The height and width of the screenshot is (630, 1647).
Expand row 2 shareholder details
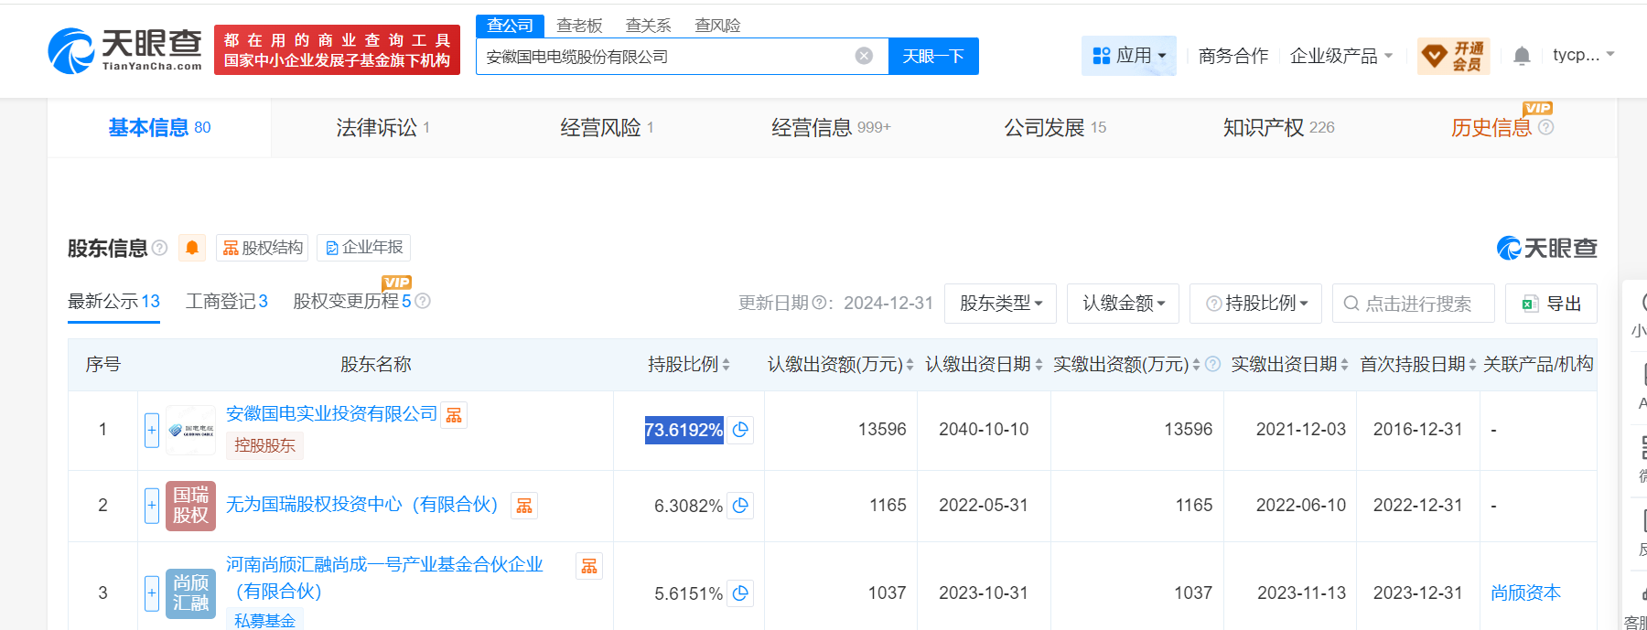[152, 505]
